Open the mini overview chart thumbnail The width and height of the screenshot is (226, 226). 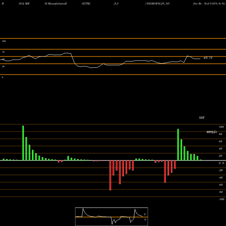tap(112, 217)
